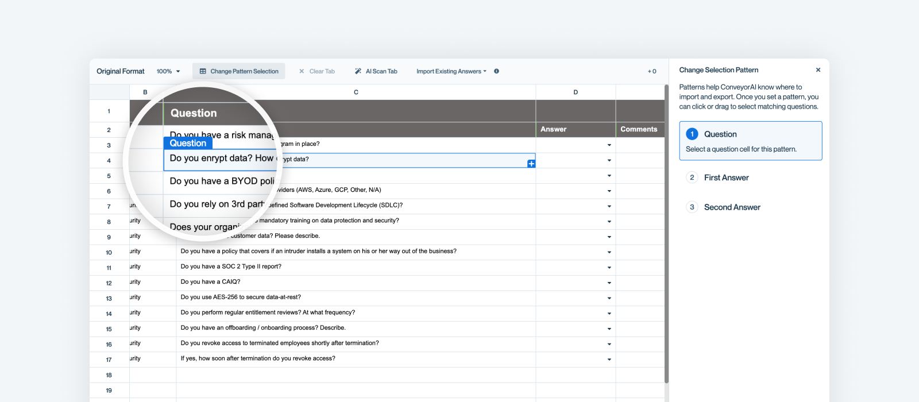The width and height of the screenshot is (919, 402).
Task: Open answer dropdown for row 17 termination timing
Action: (x=609, y=360)
